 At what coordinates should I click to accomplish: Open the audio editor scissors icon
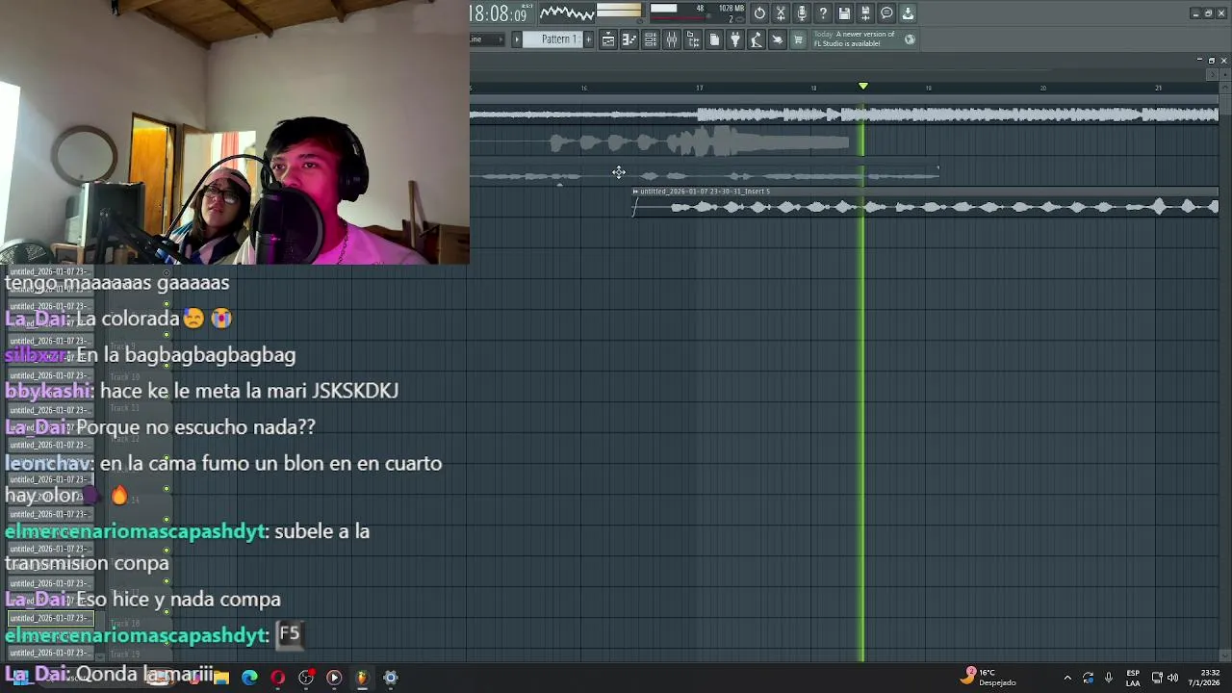click(x=781, y=13)
